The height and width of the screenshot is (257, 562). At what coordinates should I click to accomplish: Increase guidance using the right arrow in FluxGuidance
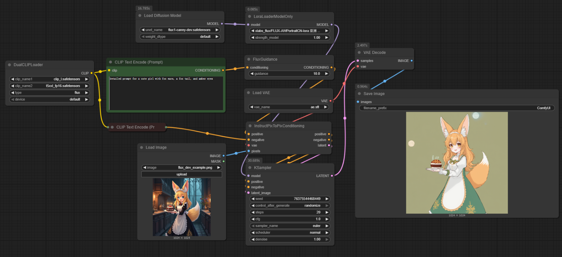326,74
